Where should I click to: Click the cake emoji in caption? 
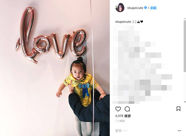coord(139,22)
